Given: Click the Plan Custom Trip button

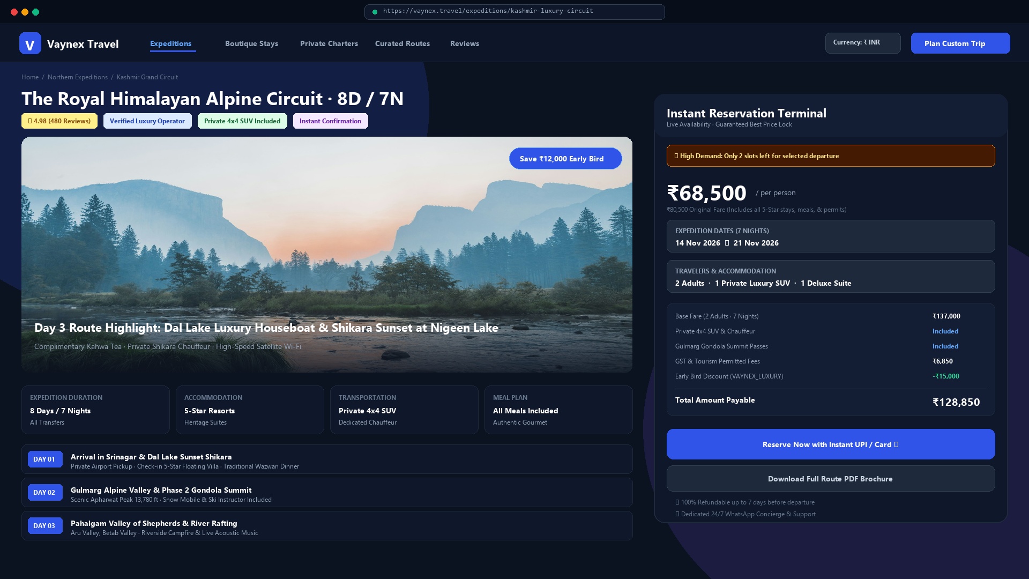Looking at the screenshot, I should pyautogui.click(x=960, y=43).
